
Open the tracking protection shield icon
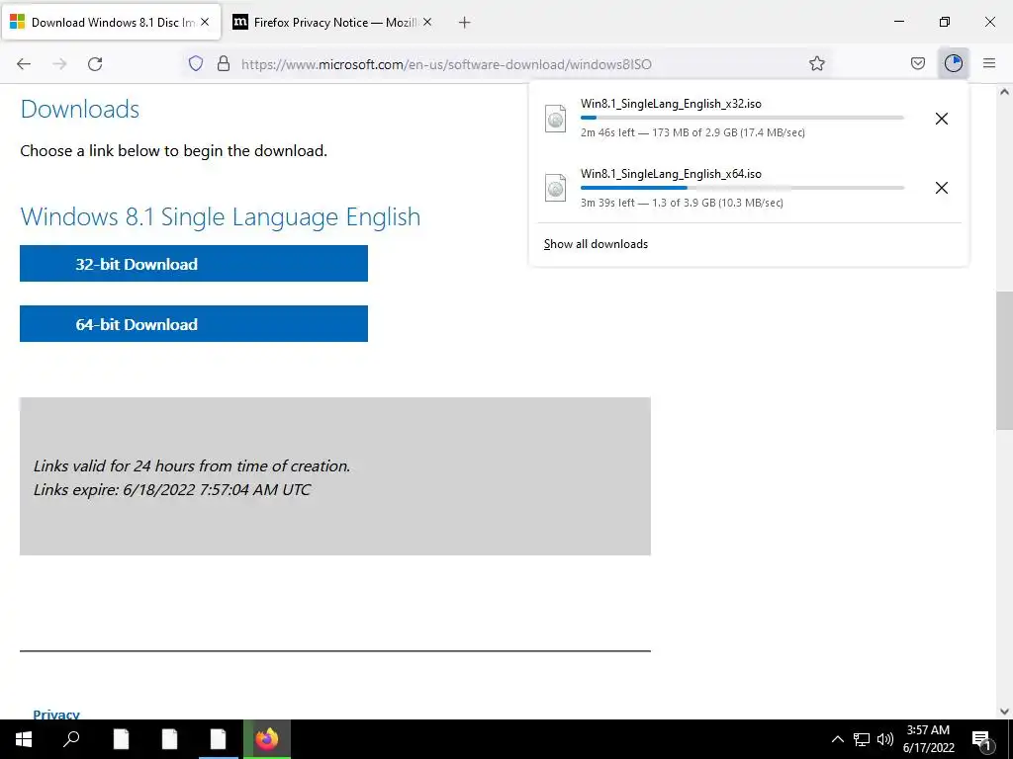tap(196, 63)
